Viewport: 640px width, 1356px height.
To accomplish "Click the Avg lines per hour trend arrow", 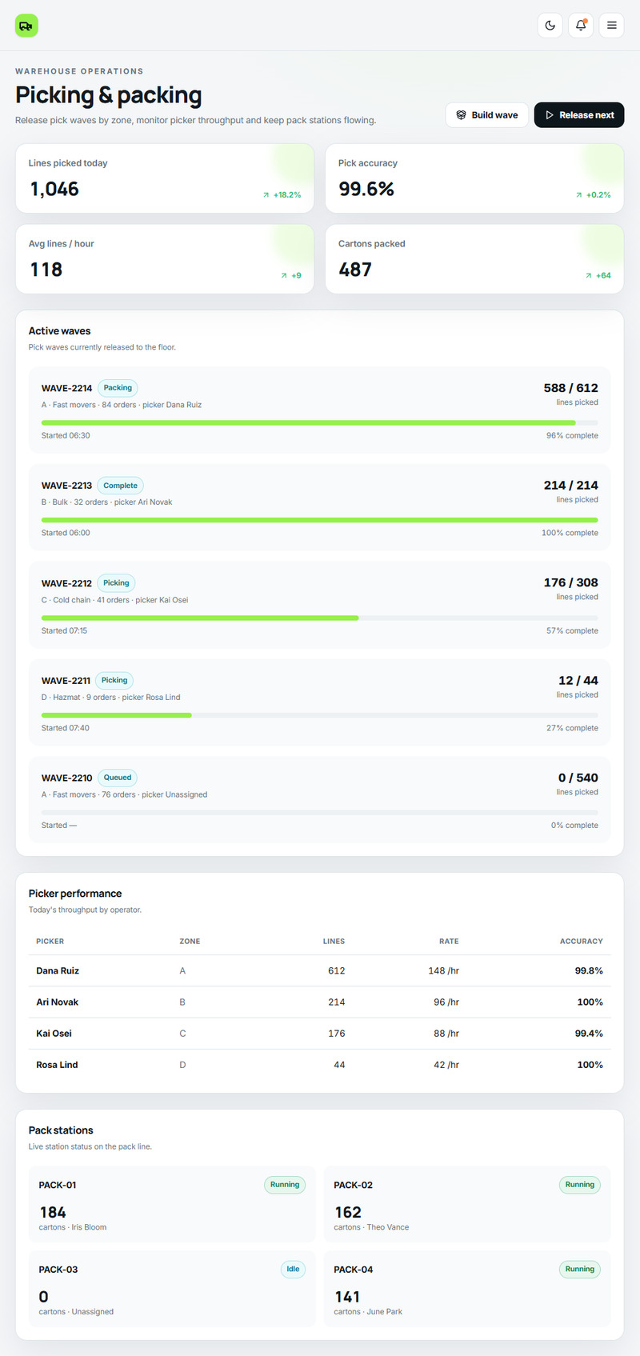I will 284,276.
